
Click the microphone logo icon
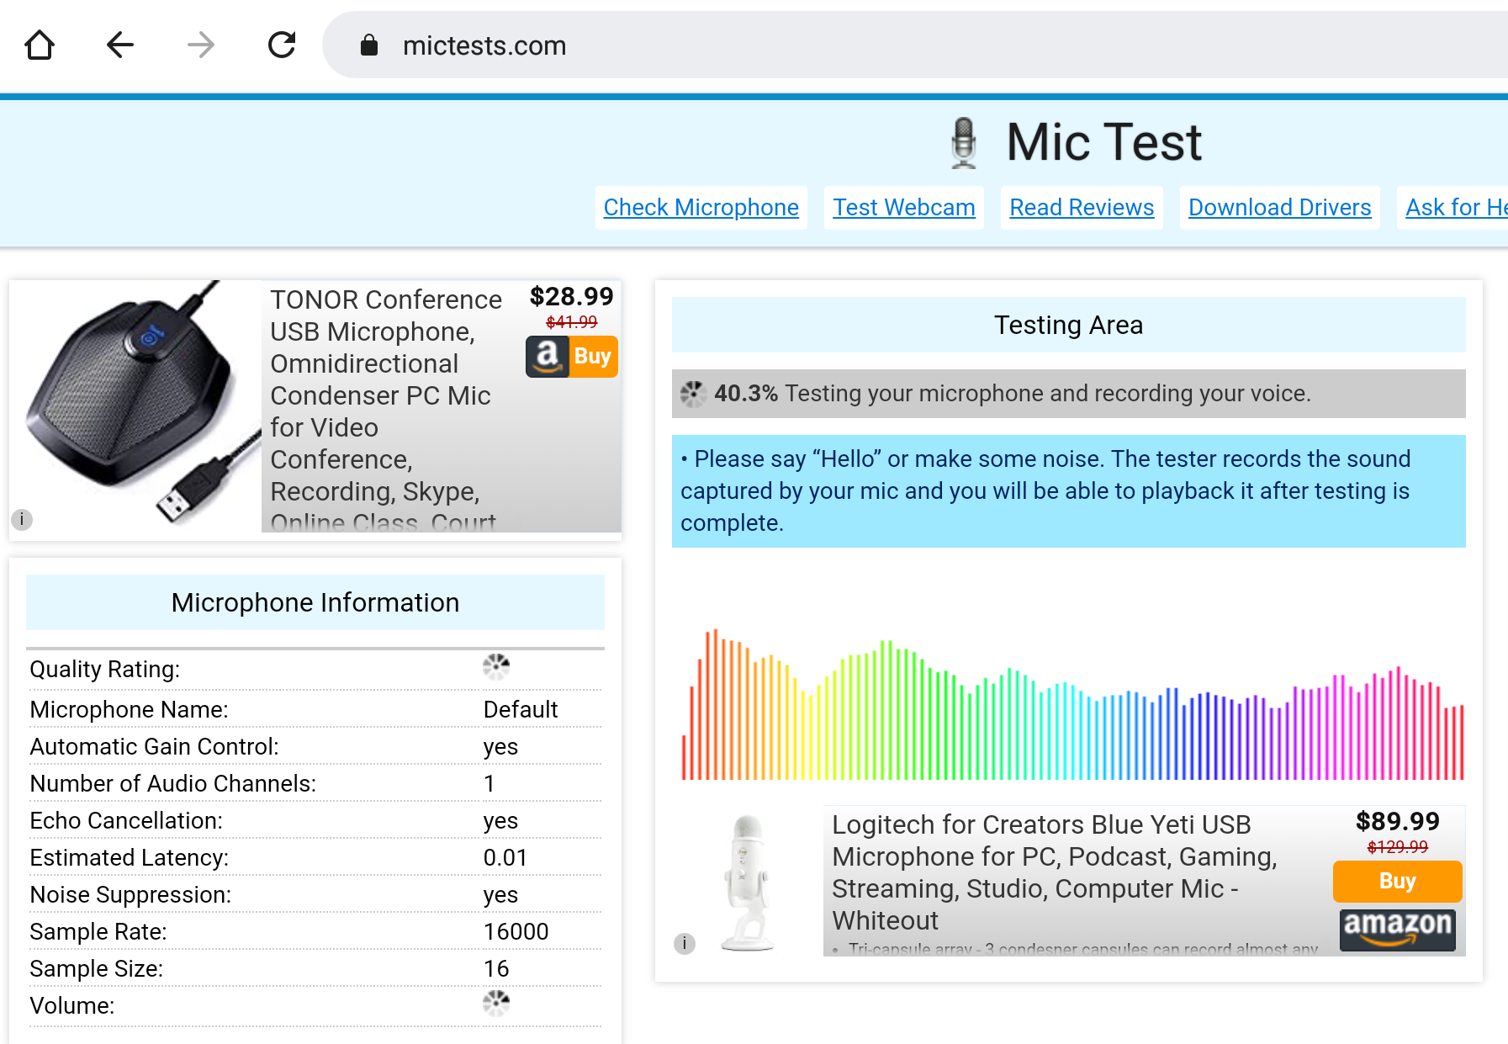(964, 143)
